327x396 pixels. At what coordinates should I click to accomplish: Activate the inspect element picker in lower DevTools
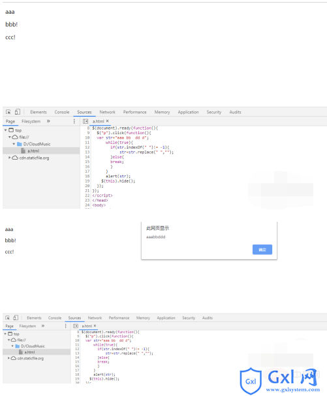(x=8, y=317)
